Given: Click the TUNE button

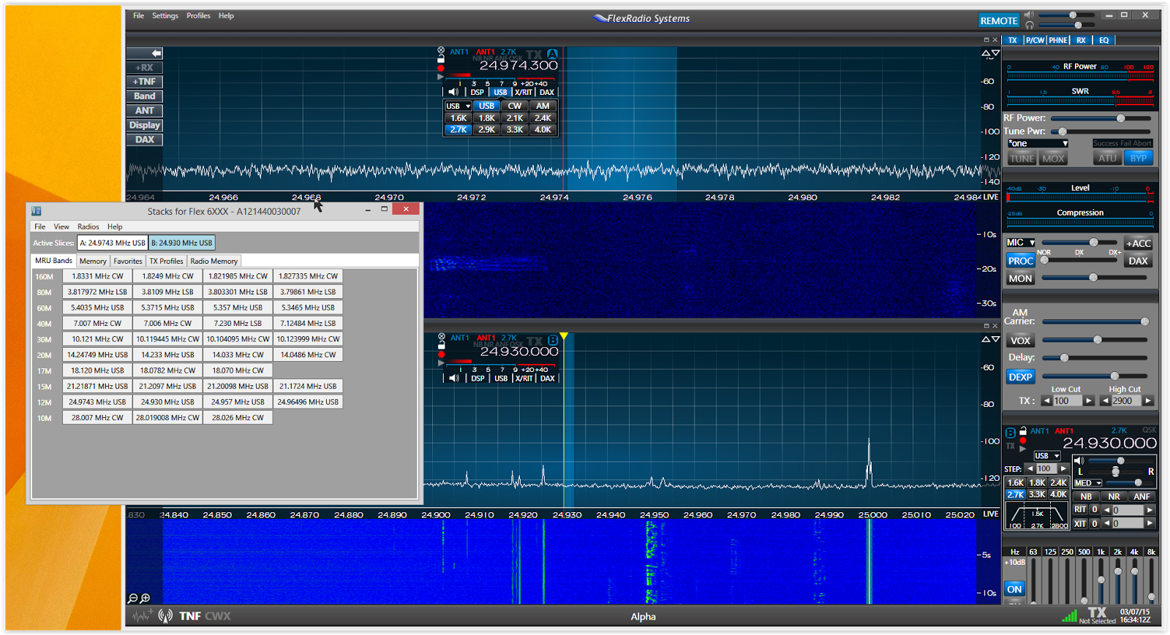Looking at the screenshot, I should (x=1022, y=158).
